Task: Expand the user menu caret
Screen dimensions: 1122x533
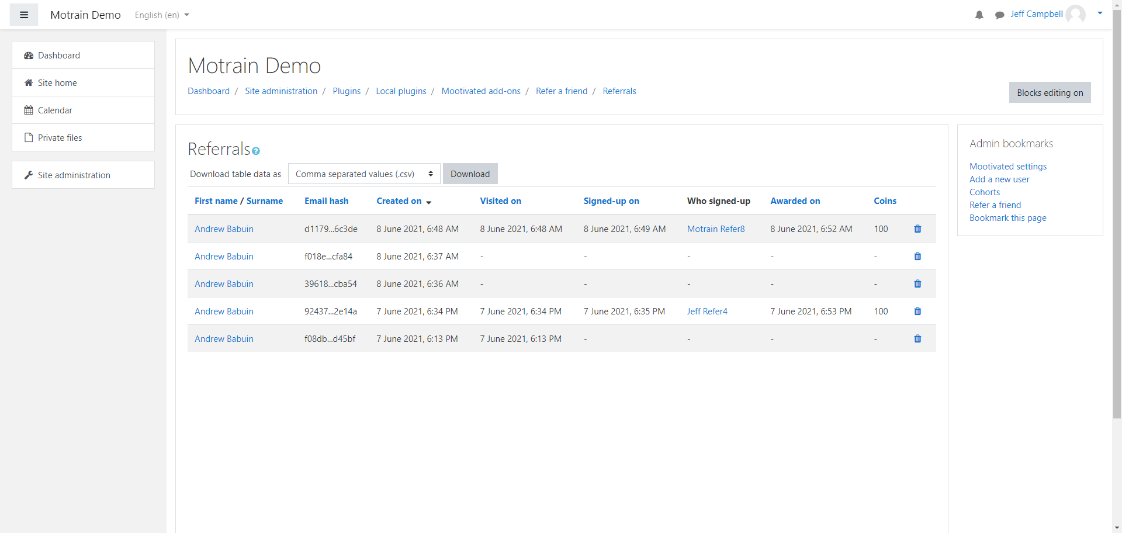Action: pos(1100,13)
